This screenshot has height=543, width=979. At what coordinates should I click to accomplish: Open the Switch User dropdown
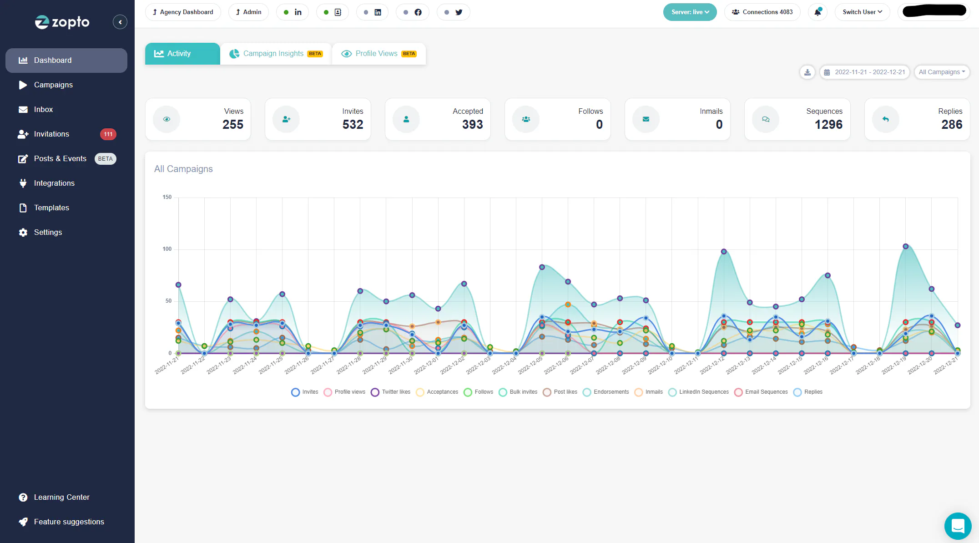pos(862,12)
